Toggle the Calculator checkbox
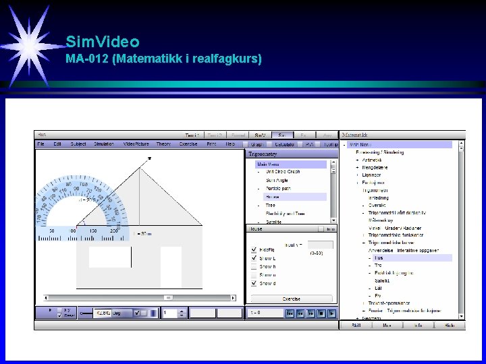The width and height of the screenshot is (486, 364). pos(269,144)
